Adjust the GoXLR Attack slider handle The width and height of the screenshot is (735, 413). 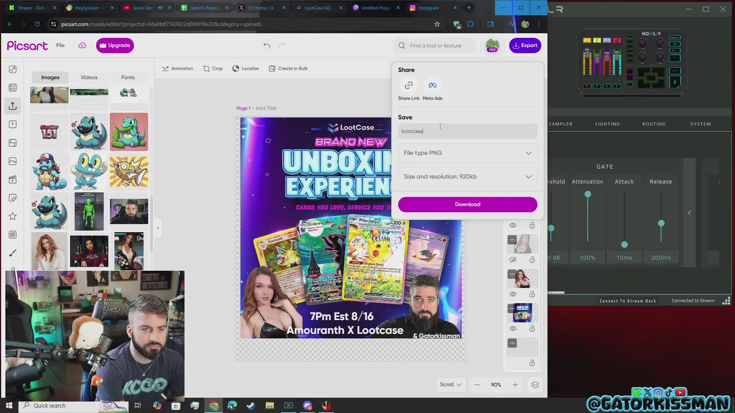[x=624, y=245]
